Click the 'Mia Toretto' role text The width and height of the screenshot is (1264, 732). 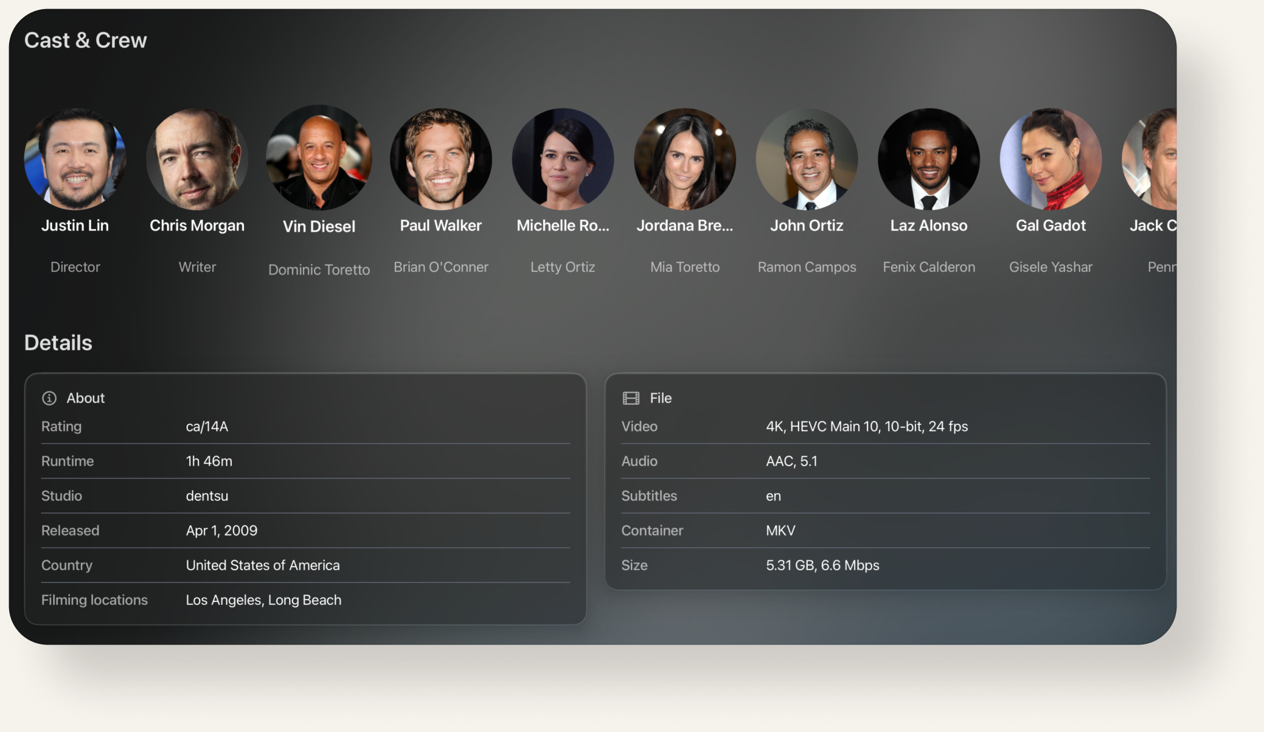coord(685,267)
